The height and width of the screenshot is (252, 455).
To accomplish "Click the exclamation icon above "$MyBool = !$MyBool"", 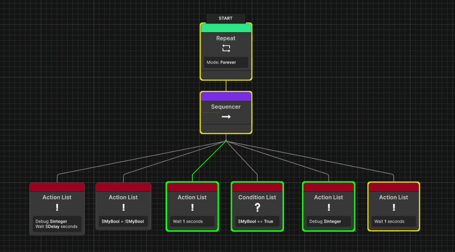I will pyautogui.click(x=123, y=206).
